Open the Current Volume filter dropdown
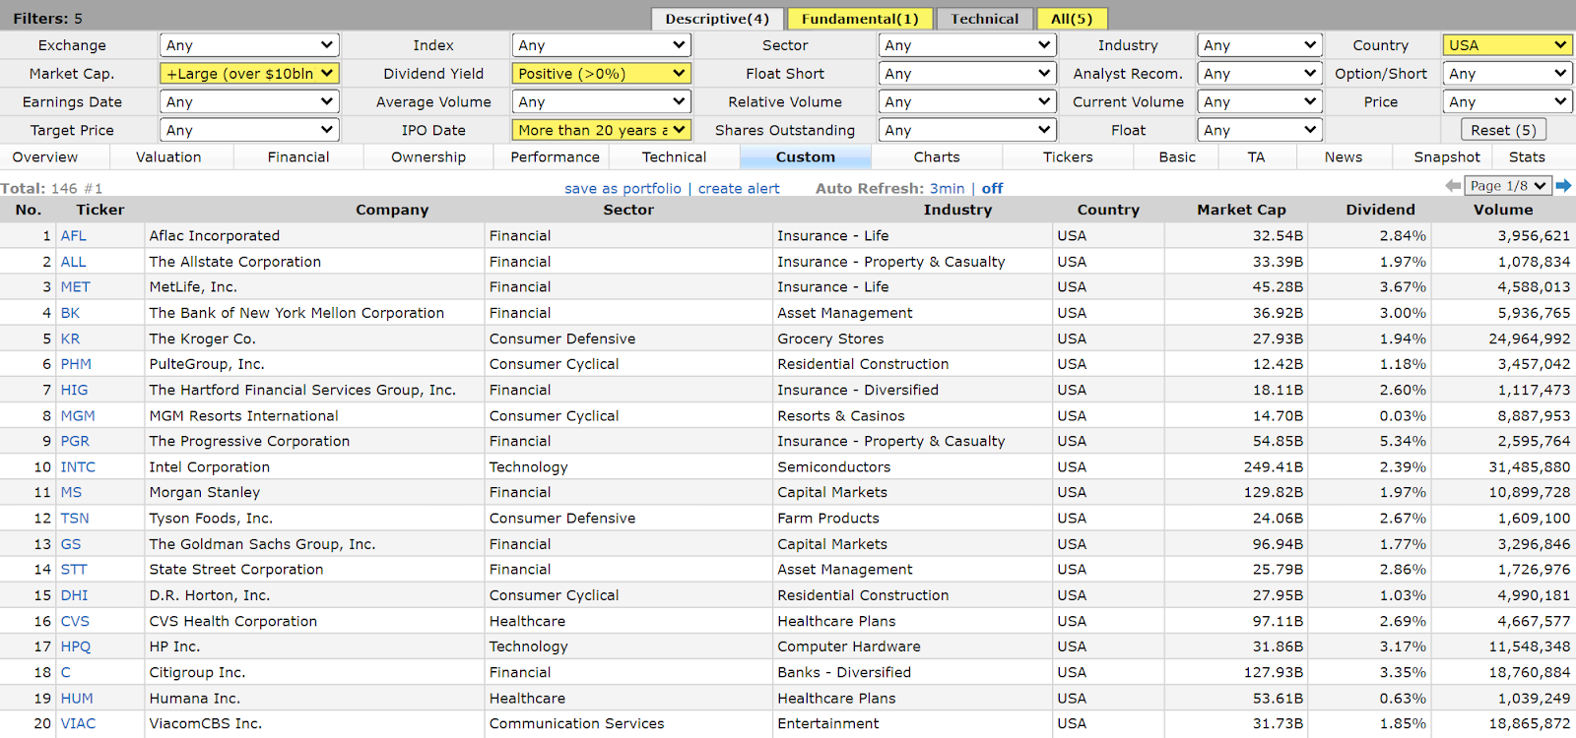Viewport: 1576px width, 738px height. (x=1259, y=101)
